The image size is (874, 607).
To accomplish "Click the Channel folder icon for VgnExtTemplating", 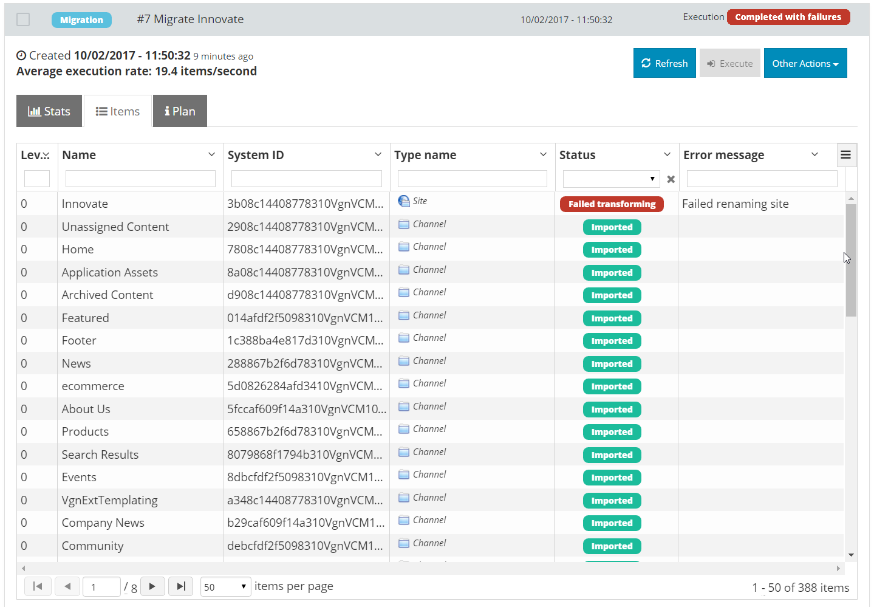I will (x=404, y=498).
